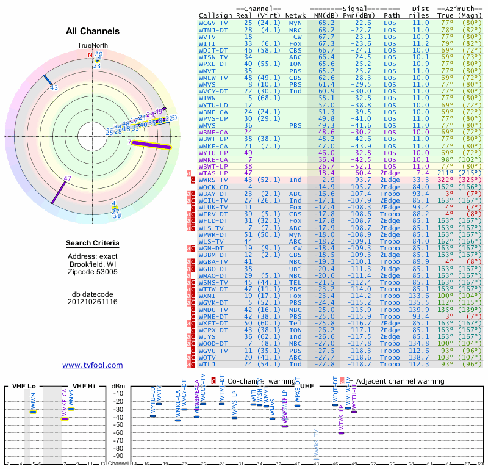
Task: Click the adjacent channel warning icon beside WTAS-LP
Action: tap(188, 173)
